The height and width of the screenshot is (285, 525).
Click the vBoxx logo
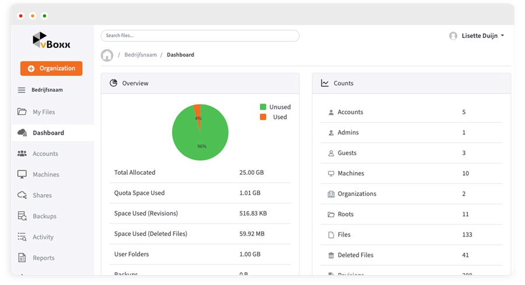click(51, 40)
